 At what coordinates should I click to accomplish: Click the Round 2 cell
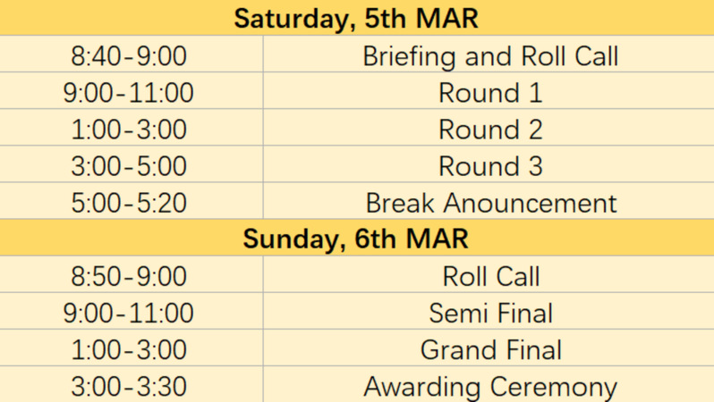click(490, 130)
